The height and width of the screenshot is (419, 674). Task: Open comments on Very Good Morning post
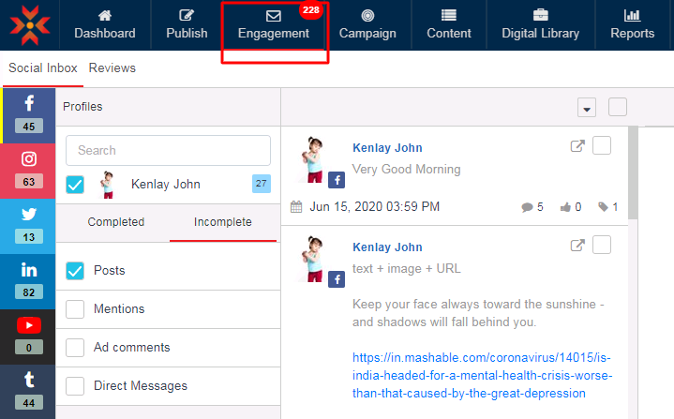[532, 207]
